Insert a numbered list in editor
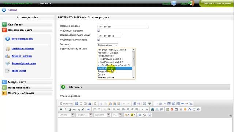234x132 pixels. click(x=94, y=109)
